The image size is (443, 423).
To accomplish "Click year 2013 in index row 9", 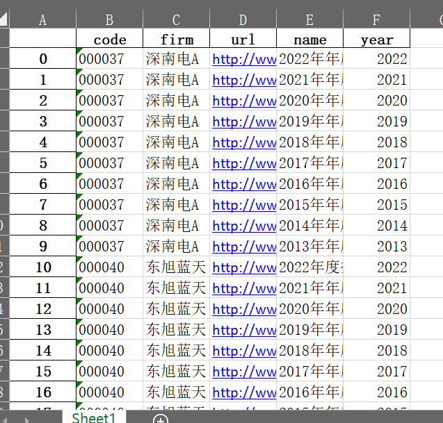I will pyautogui.click(x=377, y=246).
